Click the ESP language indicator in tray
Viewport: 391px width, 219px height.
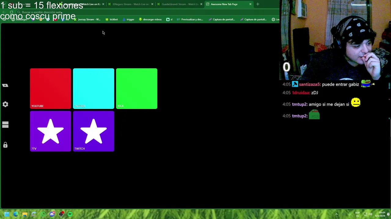357,214
